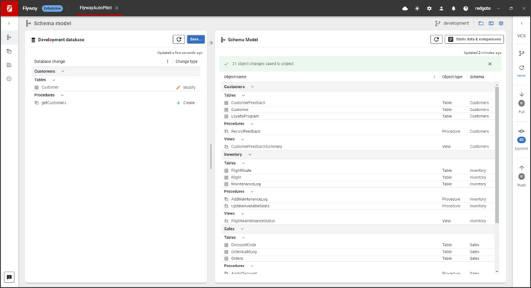Collapse Customers group in Development database
Screen dimensions: 531x288
pyautogui.click(x=63, y=71)
